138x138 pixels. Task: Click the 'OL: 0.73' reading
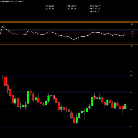(x=94, y=12)
